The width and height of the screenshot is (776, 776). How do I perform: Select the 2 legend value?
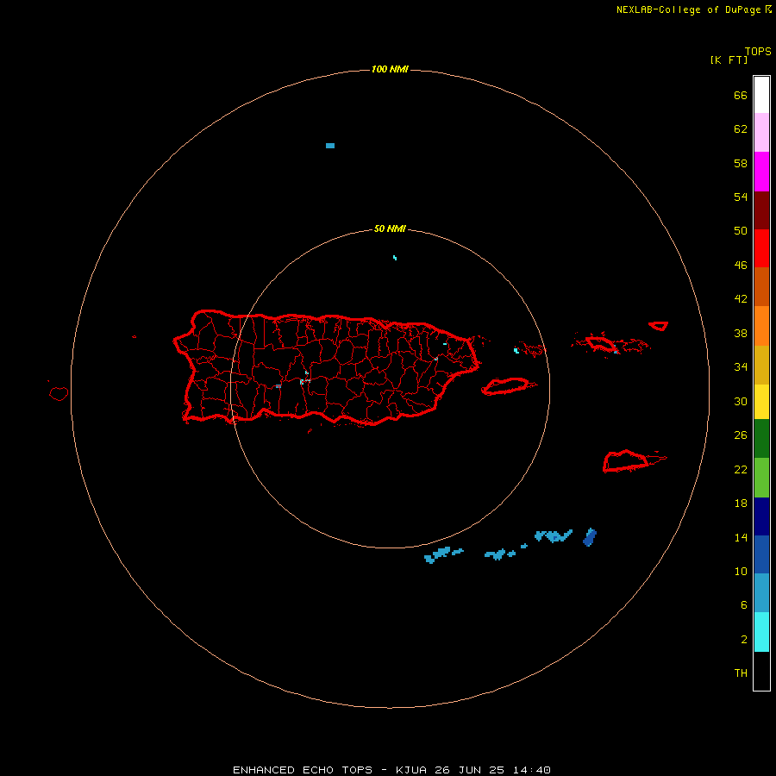[743, 640]
